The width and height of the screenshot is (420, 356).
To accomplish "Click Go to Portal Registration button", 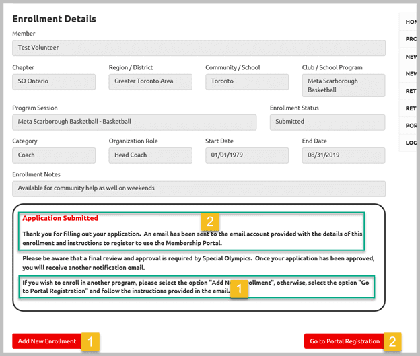I will coord(345,341).
